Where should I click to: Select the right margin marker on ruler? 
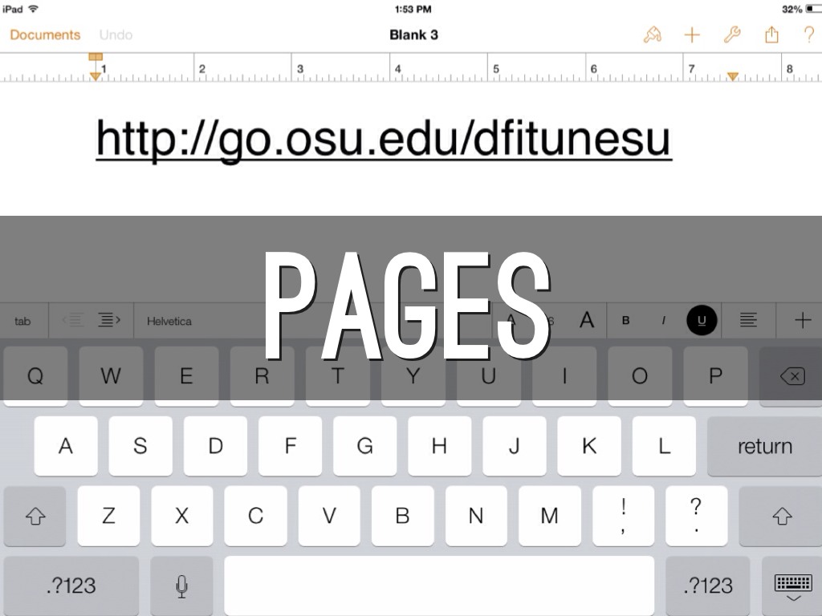[x=732, y=76]
